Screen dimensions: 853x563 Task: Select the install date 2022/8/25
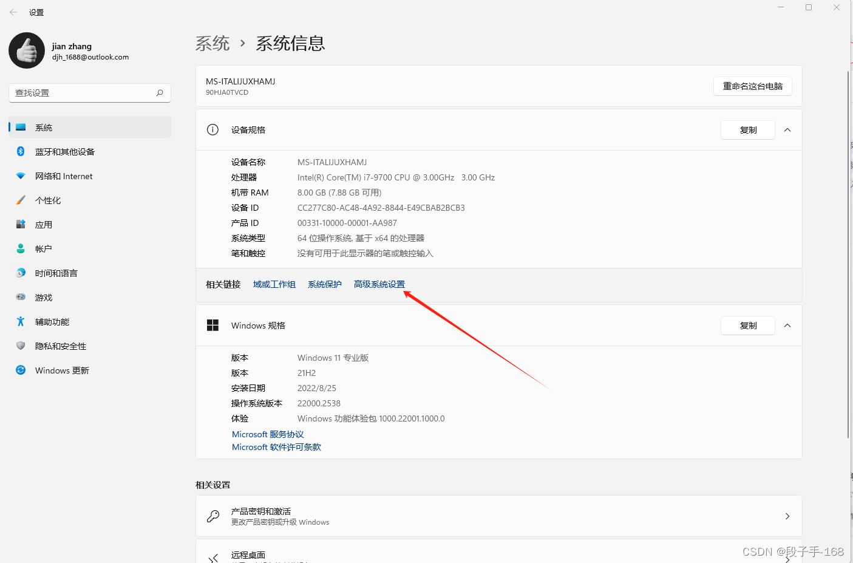317,388
